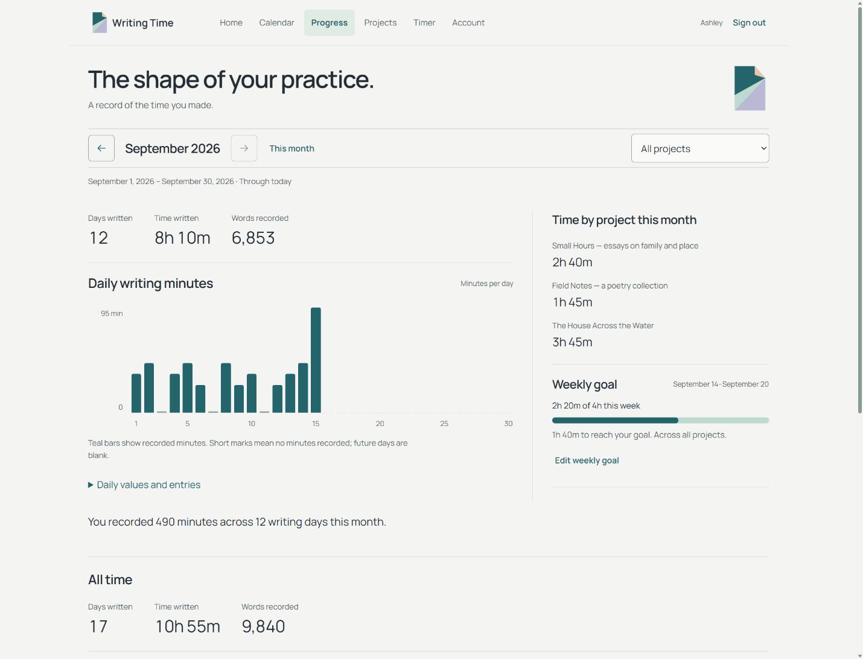
Task: Open the All projects dropdown
Action: tap(700, 148)
